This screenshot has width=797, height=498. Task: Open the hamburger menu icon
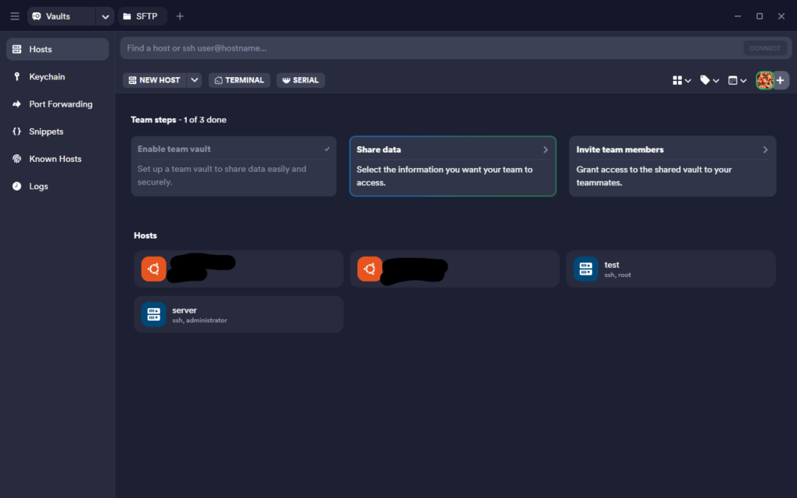tap(15, 16)
